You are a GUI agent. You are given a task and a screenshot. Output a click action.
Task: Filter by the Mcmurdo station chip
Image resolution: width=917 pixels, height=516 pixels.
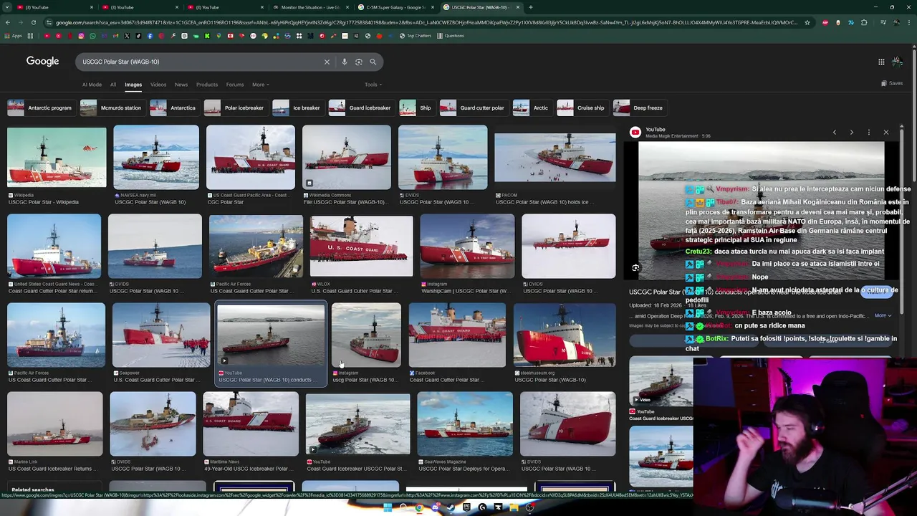[x=112, y=107]
